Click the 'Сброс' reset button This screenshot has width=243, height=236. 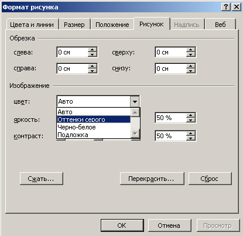(x=210, y=179)
